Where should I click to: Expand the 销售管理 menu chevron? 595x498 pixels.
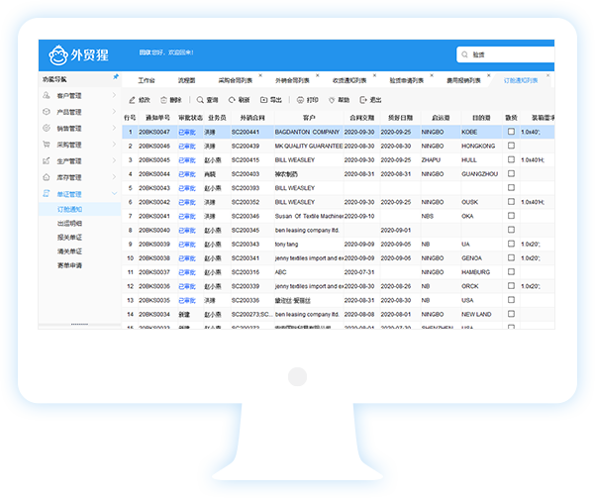click(x=114, y=128)
